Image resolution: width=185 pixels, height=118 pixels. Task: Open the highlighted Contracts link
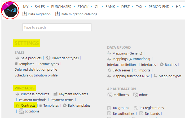point(28,105)
